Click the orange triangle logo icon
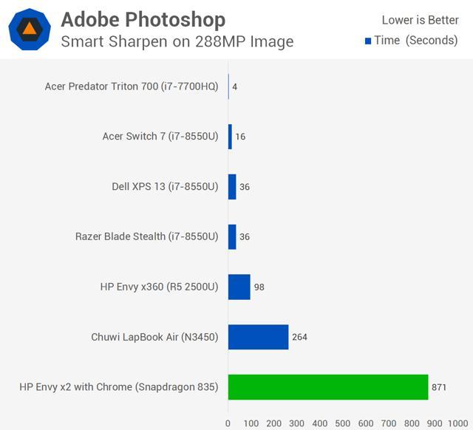This screenshot has height=430, width=473. tap(30, 30)
